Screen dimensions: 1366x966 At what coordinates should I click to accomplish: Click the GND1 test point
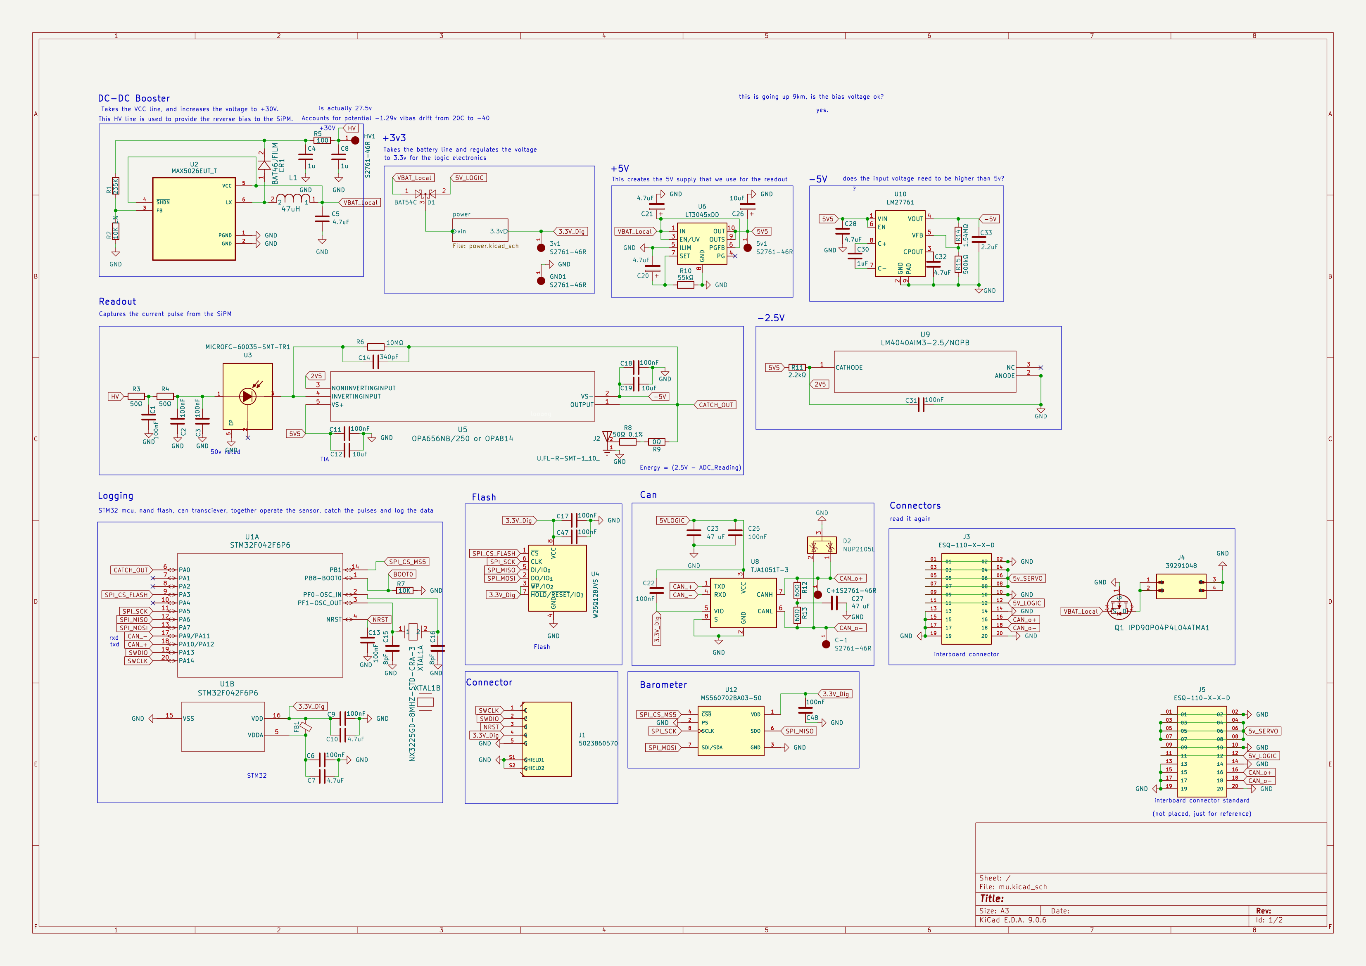541,281
